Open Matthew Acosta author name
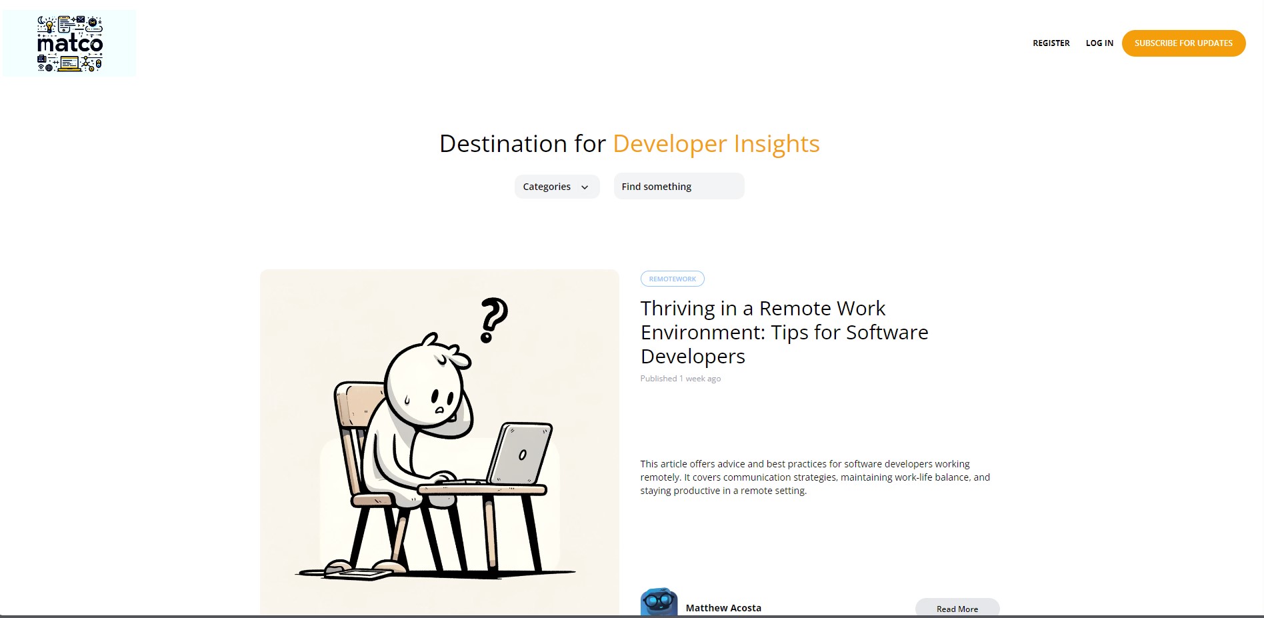 723,608
